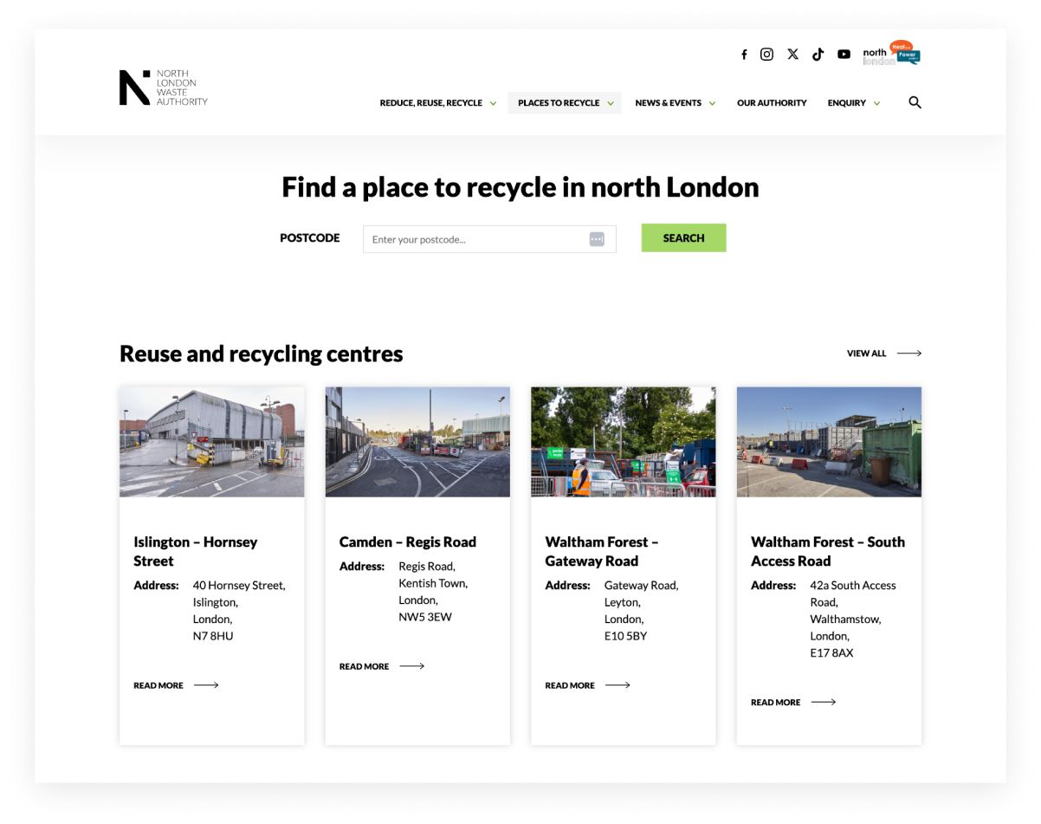
Task: Follow the View All recycling centres link
Action: click(866, 353)
